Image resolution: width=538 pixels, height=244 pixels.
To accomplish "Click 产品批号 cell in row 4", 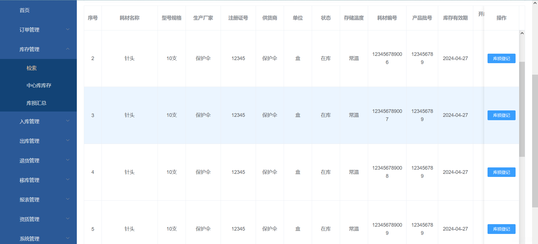I will click(x=422, y=172).
